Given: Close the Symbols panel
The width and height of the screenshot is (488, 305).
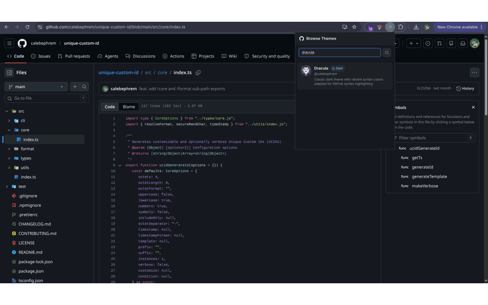Looking at the screenshot, I should coord(473,108).
